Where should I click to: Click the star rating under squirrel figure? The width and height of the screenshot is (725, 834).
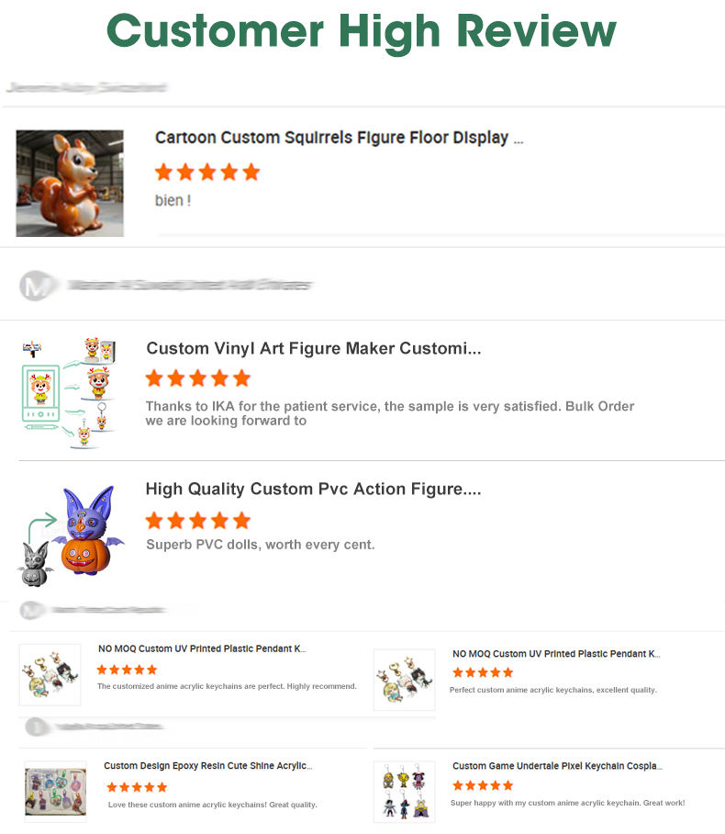[x=207, y=172]
